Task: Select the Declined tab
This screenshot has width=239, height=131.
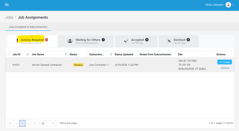Action: 179,41
